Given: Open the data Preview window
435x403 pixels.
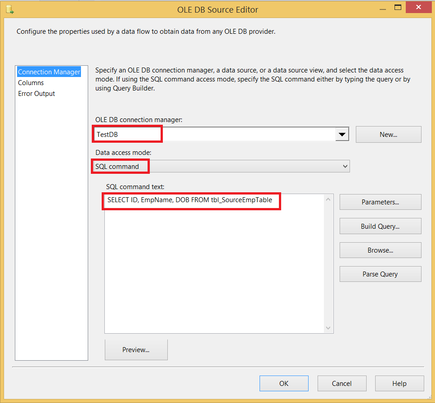Looking at the screenshot, I should [x=136, y=349].
